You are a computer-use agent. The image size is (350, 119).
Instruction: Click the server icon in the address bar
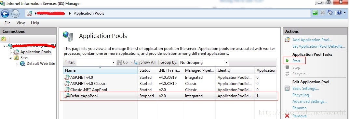[30, 13]
